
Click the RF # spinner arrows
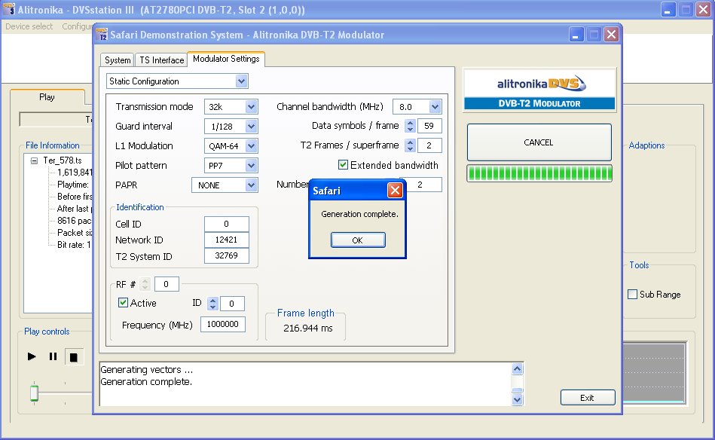coord(145,284)
